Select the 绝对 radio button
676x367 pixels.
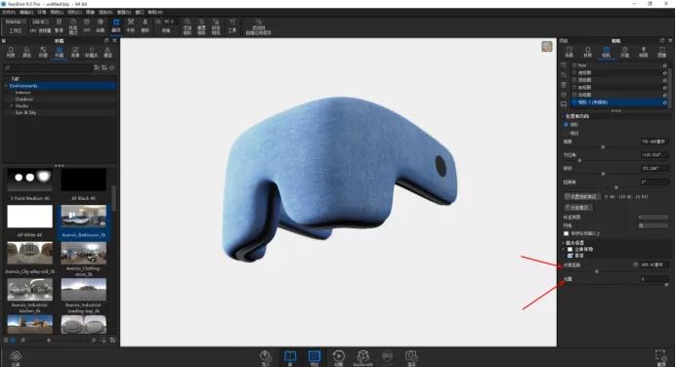pyautogui.click(x=566, y=133)
